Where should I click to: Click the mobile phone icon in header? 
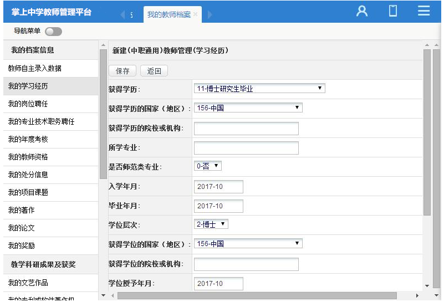[393, 11]
